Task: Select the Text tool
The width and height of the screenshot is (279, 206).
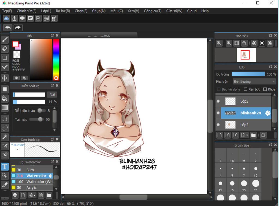Action: pyautogui.click(x=5, y=167)
